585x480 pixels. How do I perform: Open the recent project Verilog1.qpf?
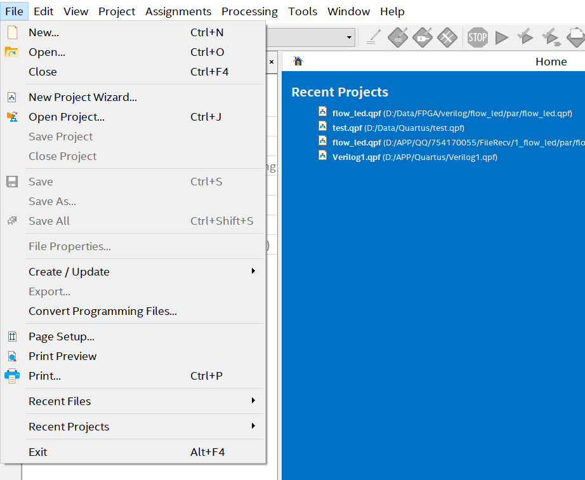pyautogui.click(x=357, y=157)
